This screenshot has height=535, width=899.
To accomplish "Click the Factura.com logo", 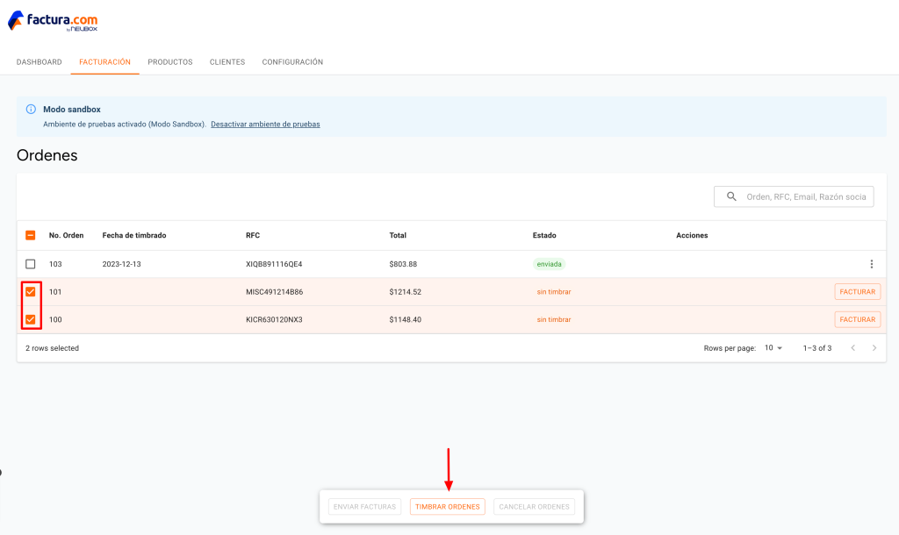I will 53,21.
